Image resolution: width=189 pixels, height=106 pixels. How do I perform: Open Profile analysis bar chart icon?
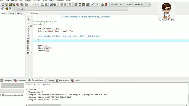102,4
